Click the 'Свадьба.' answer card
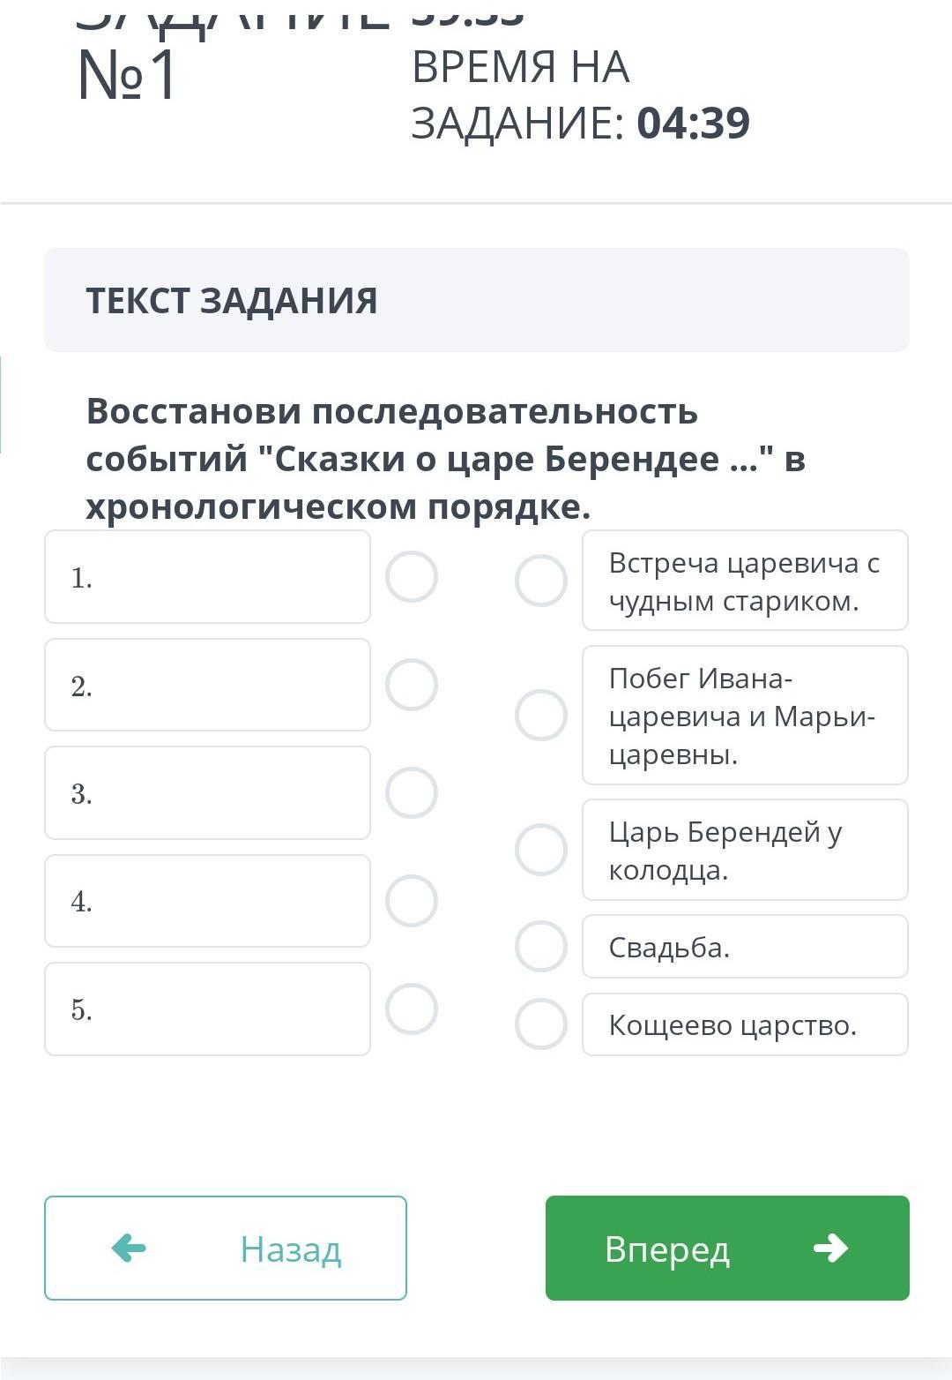 point(745,947)
